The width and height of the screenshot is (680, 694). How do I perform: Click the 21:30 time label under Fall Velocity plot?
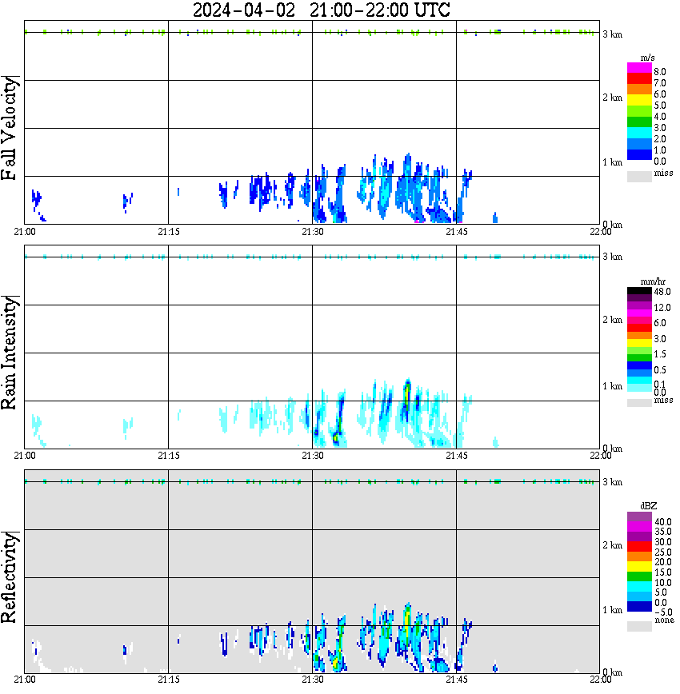(312, 232)
